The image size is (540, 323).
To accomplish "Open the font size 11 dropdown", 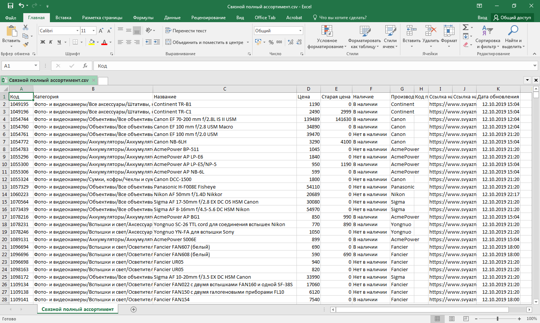I will click(93, 31).
